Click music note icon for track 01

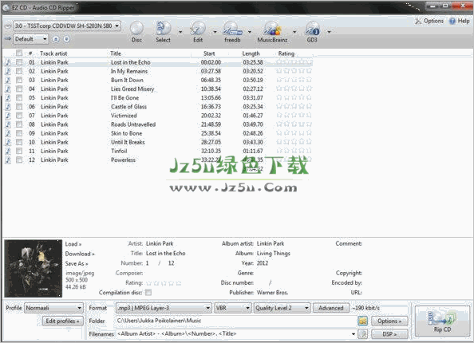click(8, 62)
